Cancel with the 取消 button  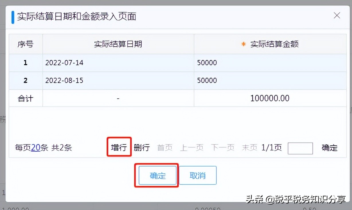[198, 175]
